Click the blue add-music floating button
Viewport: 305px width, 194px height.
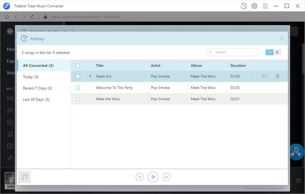pos(296,152)
